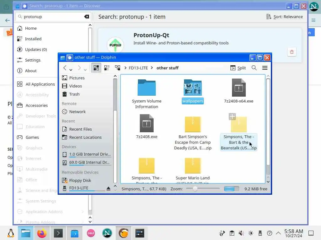Select 1.0 GiB Internal Drive device
The width and height of the screenshot is (321, 240).
coord(86,154)
